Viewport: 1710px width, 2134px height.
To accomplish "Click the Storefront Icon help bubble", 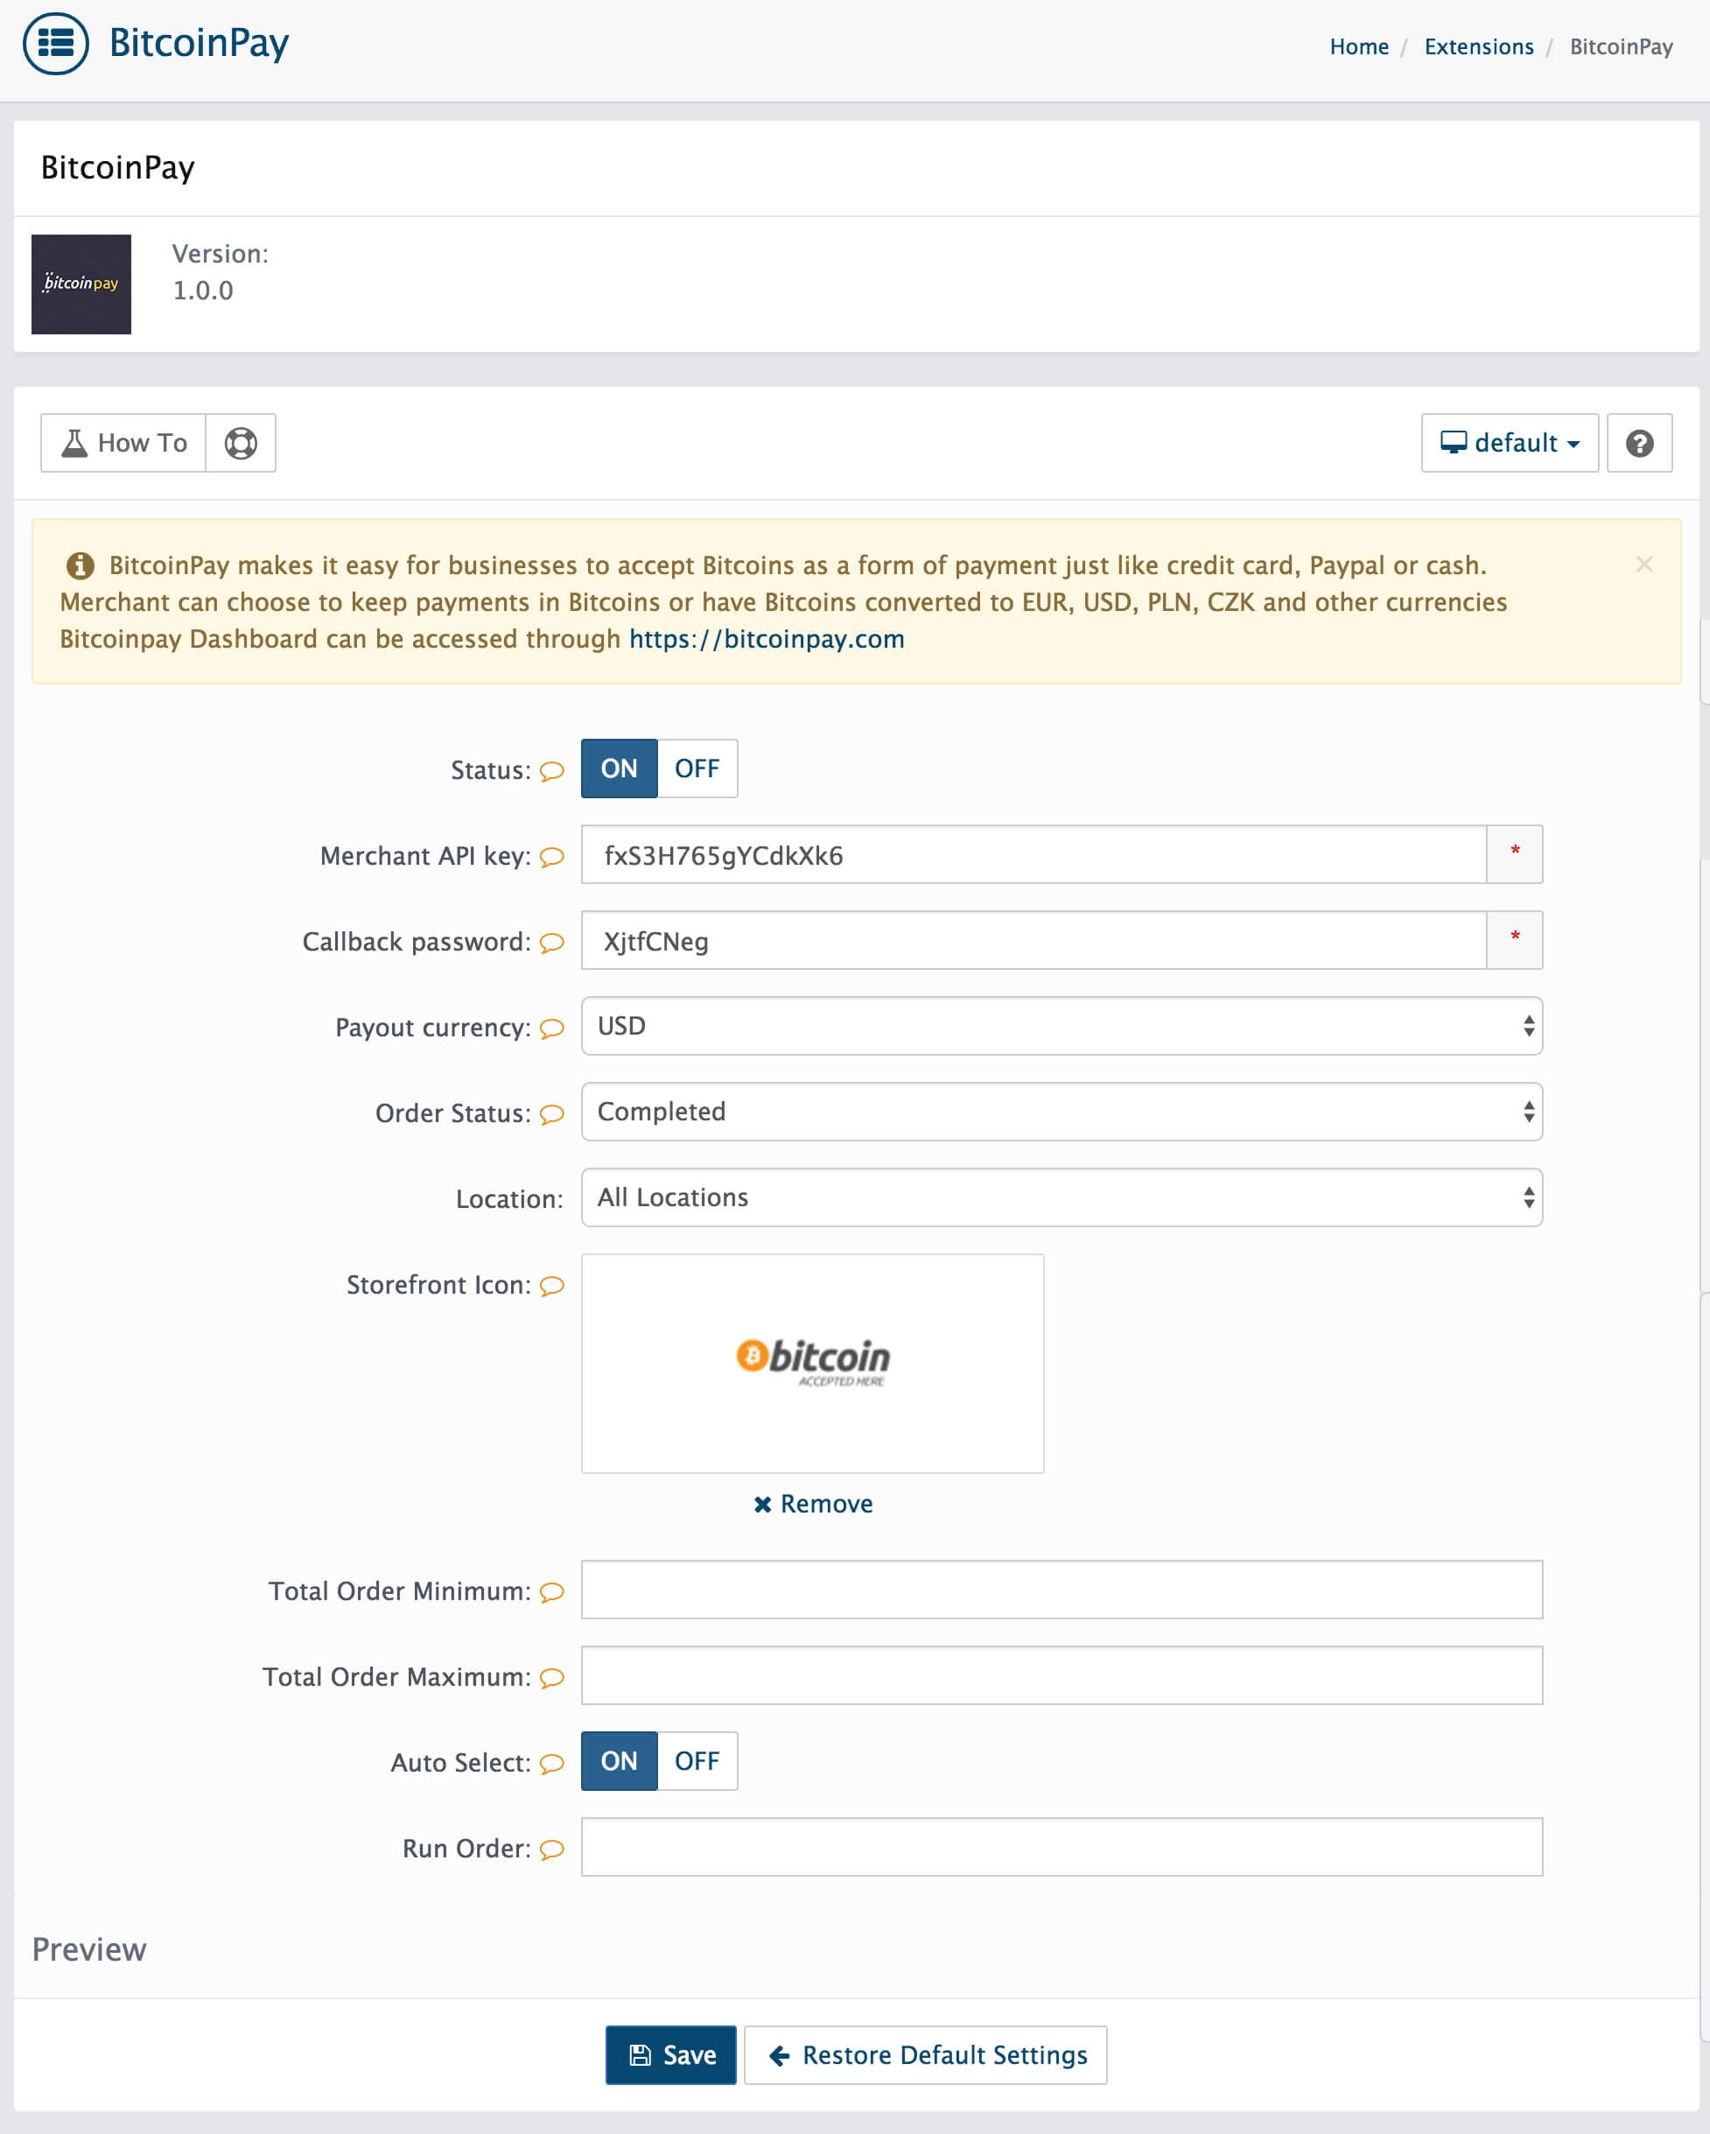I will tap(552, 1285).
